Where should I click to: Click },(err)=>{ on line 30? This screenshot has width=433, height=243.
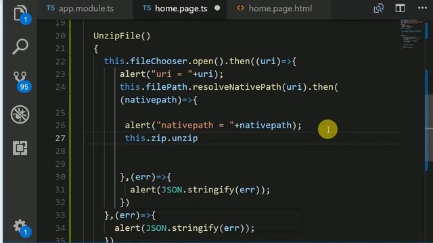coord(145,177)
